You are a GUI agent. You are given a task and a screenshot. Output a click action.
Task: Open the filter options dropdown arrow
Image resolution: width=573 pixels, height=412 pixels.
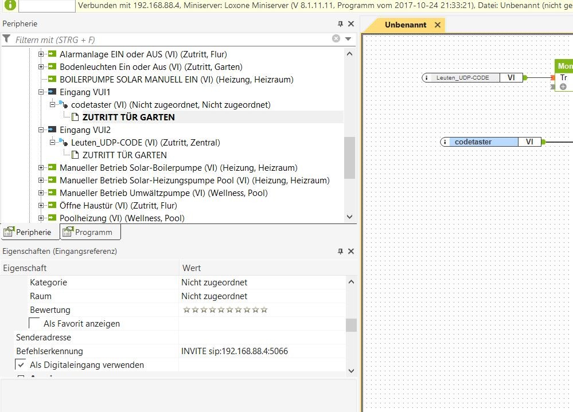348,39
